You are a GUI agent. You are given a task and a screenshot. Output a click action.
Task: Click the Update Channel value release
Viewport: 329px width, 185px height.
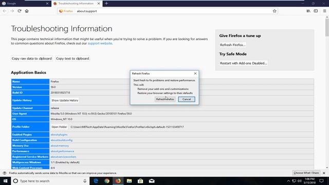55,108
